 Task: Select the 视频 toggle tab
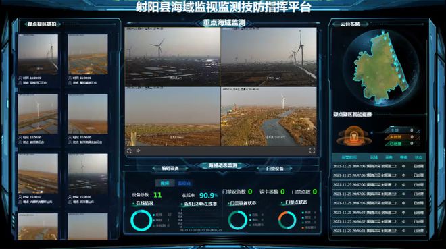point(165,183)
